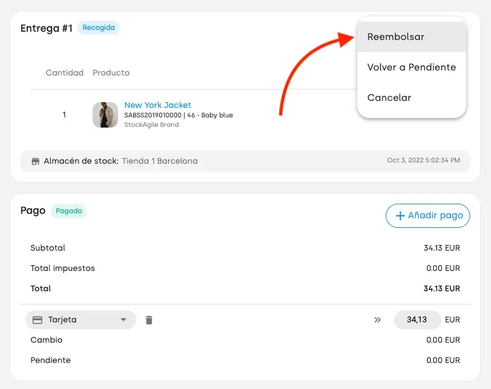Delete the Tarjeta payment with trash icon
Viewport: 491px width, 389px height.
(x=149, y=320)
